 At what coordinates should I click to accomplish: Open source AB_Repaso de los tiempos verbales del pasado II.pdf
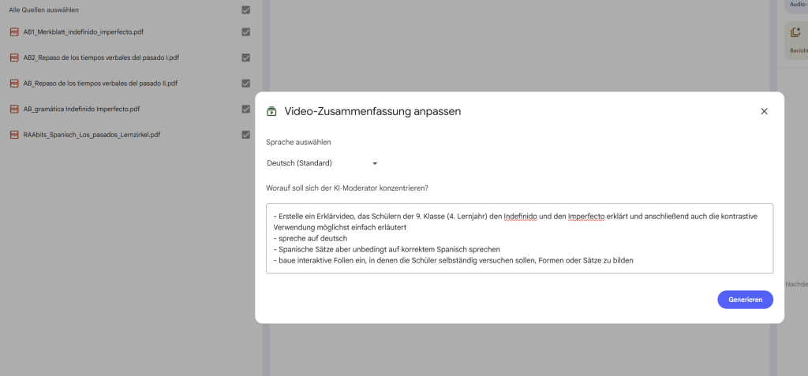point(100,84)
